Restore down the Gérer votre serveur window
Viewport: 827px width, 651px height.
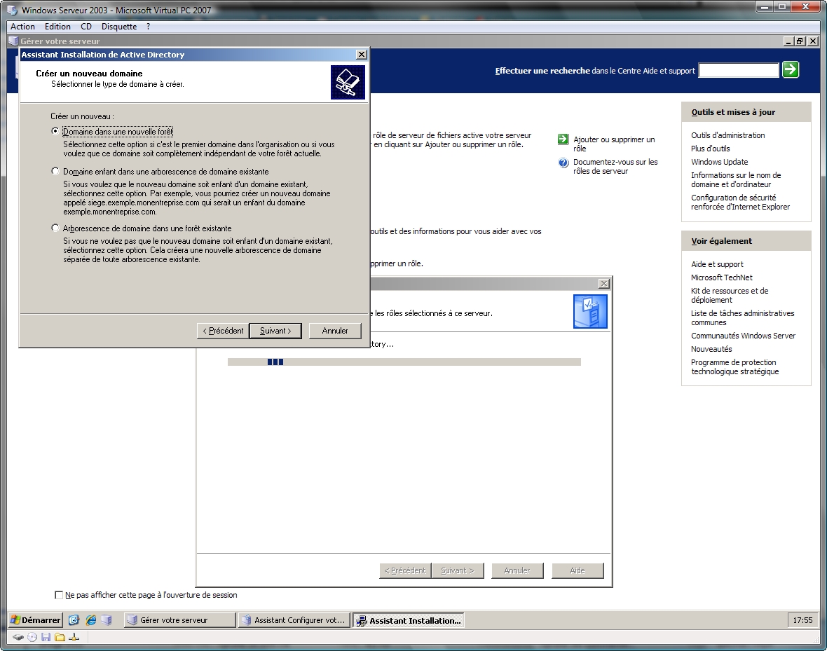click(x=800, y=41)
